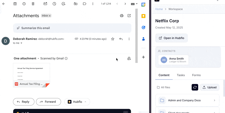Switch to the Content tab
Image resolution: width=225 pixels, height=113 pixels.
click(x=164, y=75)
